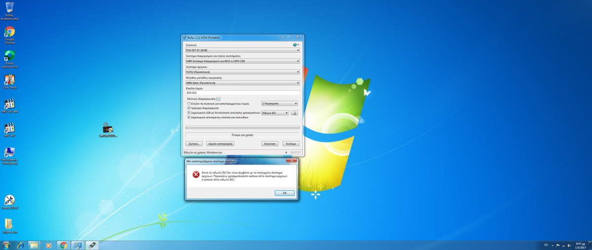Viewport: 592px width, 250px height.
Task: Open the ISO image boot type dropdown
Action: 275,113
